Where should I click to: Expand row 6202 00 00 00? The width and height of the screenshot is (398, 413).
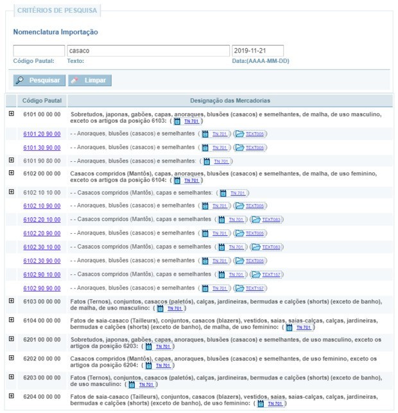pos(12,358)
